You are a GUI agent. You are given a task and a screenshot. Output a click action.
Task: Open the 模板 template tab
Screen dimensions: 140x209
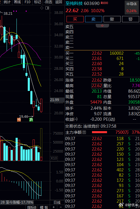tap(44, 207)
